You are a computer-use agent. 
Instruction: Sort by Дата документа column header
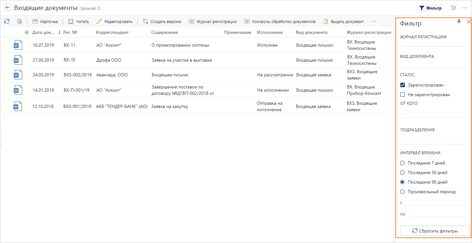pyautogui.click(x=43, y=32)
